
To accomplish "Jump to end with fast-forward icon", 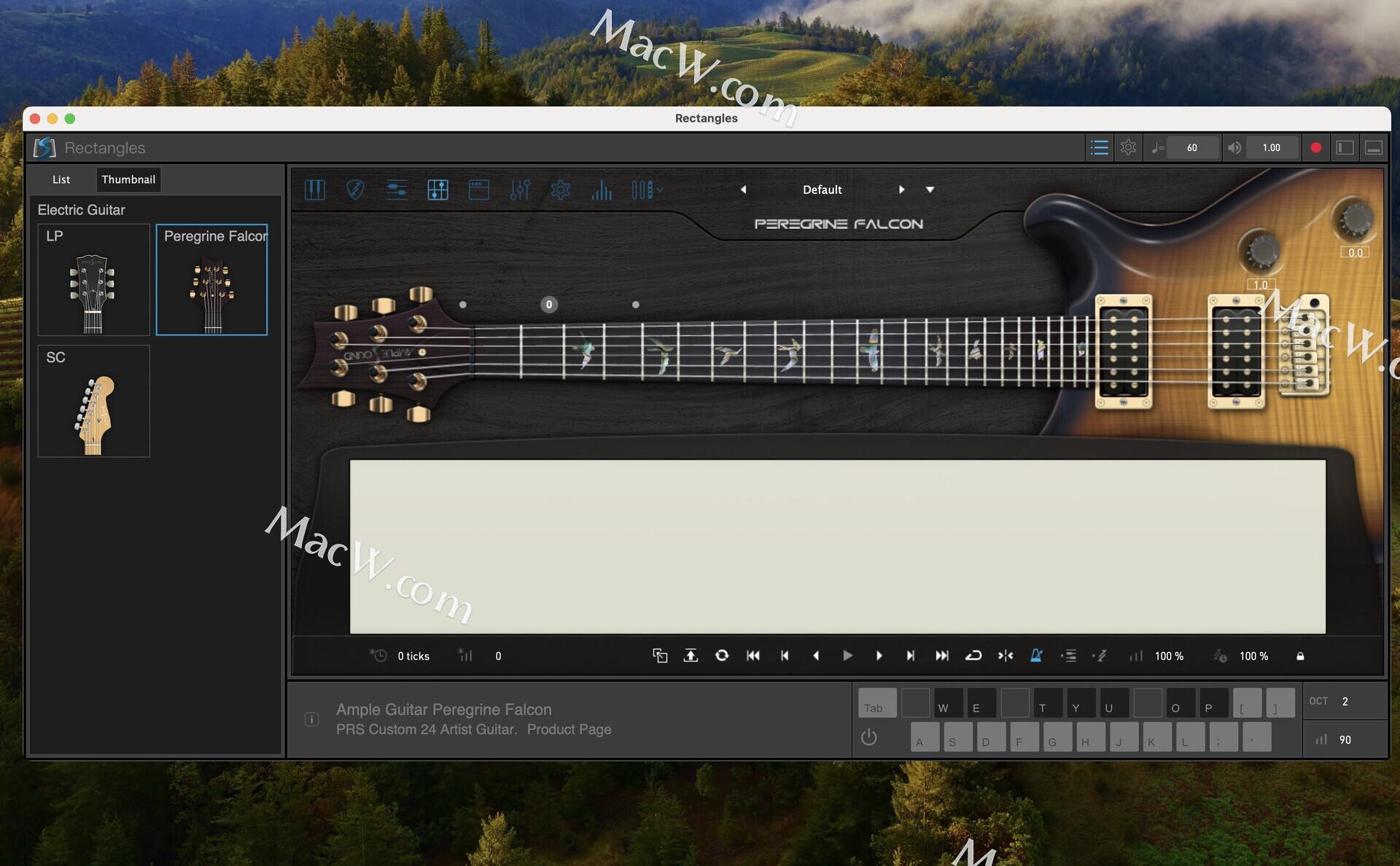I will tap(942, 656).
